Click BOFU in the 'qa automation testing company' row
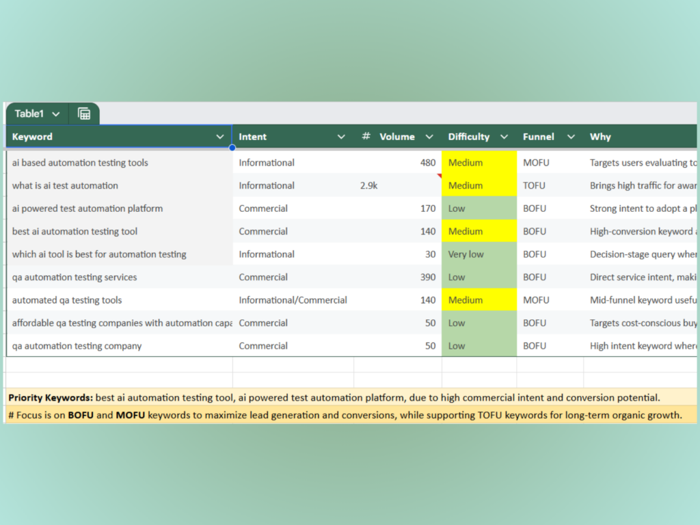Image resolution: width=700 pixels, height=525 pixels. coord(550,346)
